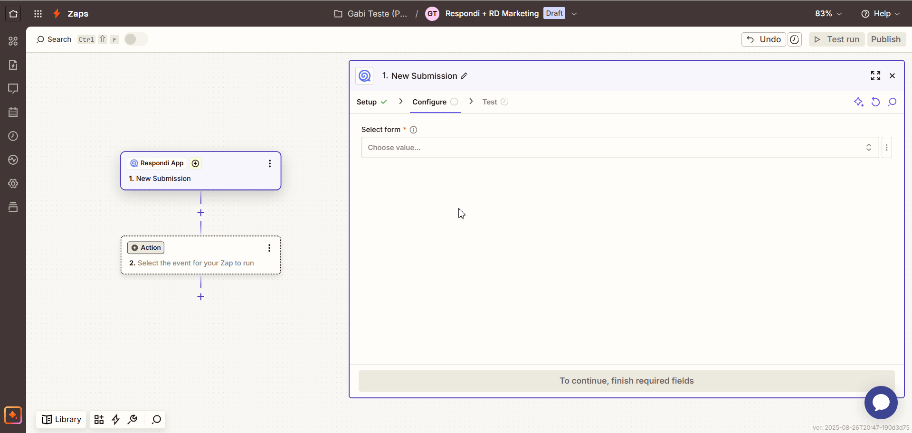Add a step between trigger and action
Screen dimensions: 912x433
[201, 213]
